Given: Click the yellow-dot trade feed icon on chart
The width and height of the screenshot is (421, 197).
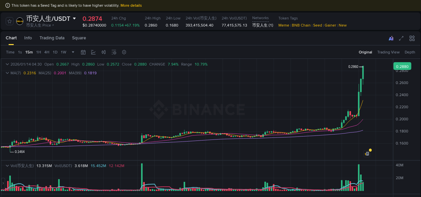Looking at the screenshot, I should (x=367, y=153).
